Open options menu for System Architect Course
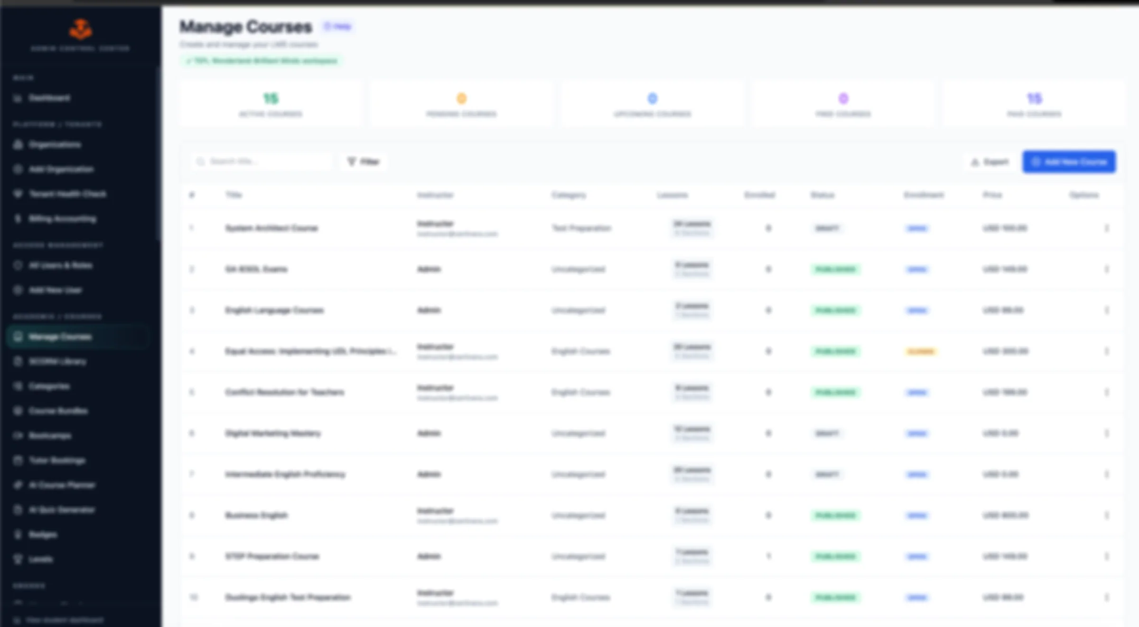1139x627 pixels. tap(1107, 228)
